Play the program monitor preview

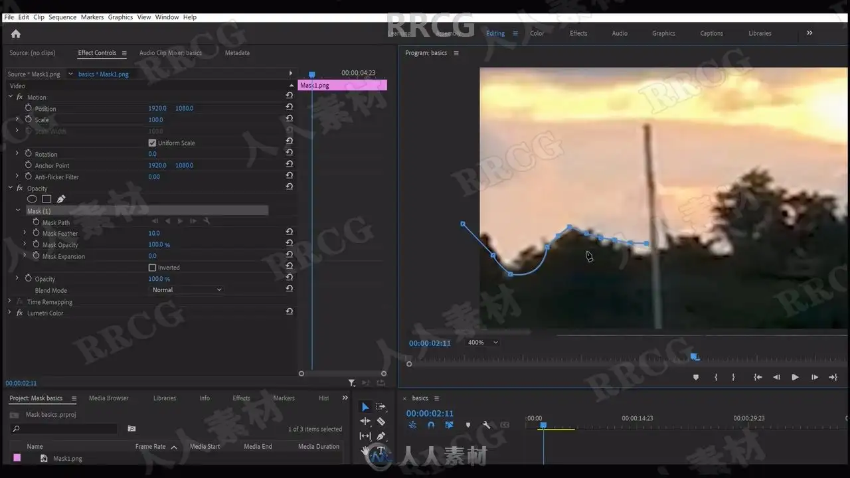click(x=795, y=377)
